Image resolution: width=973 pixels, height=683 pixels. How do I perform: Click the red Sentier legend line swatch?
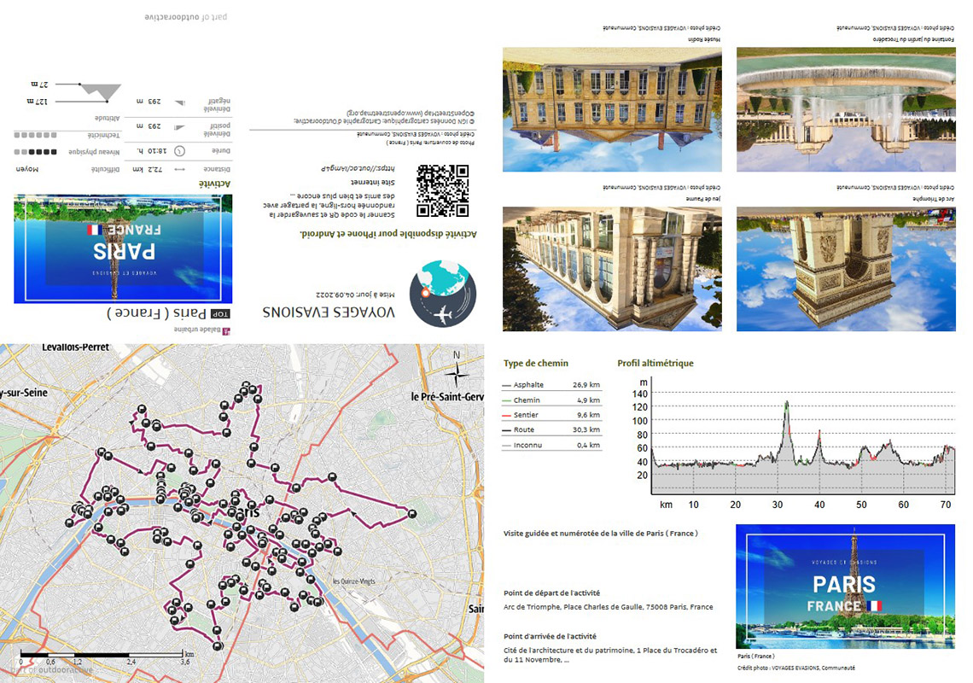coord(506,416)
